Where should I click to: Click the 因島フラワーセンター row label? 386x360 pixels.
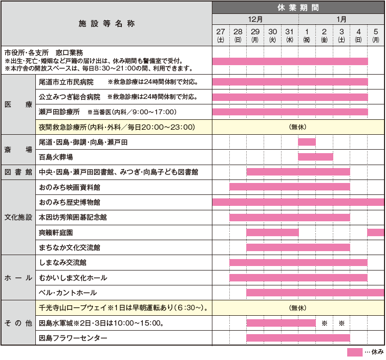coord(73,338)
